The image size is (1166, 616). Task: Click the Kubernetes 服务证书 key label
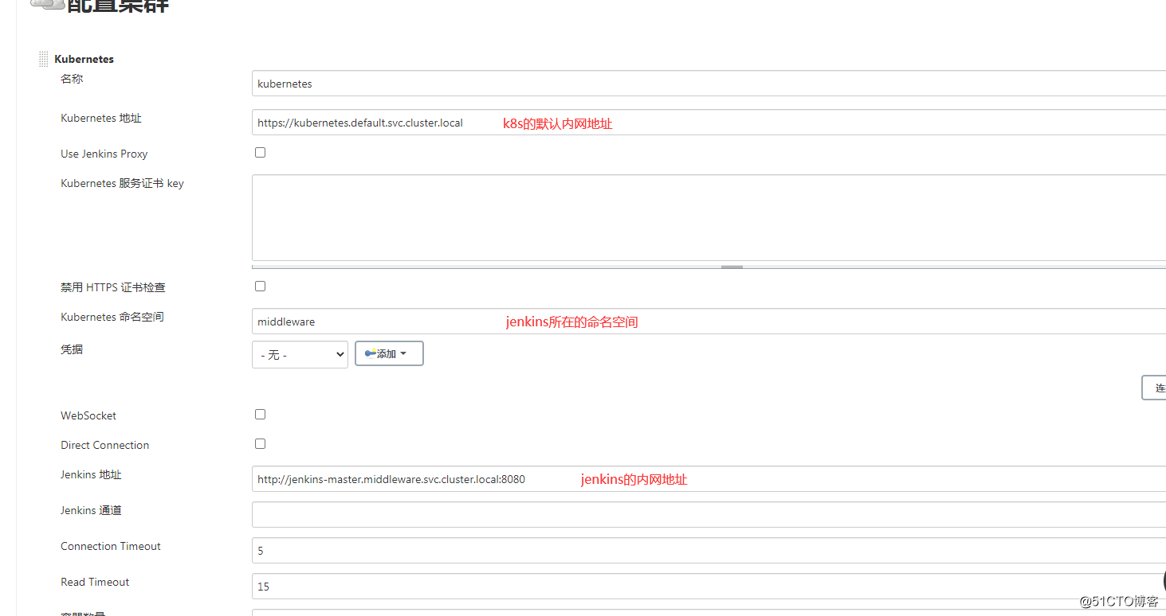pyautogui.click(x=122, y=183)
